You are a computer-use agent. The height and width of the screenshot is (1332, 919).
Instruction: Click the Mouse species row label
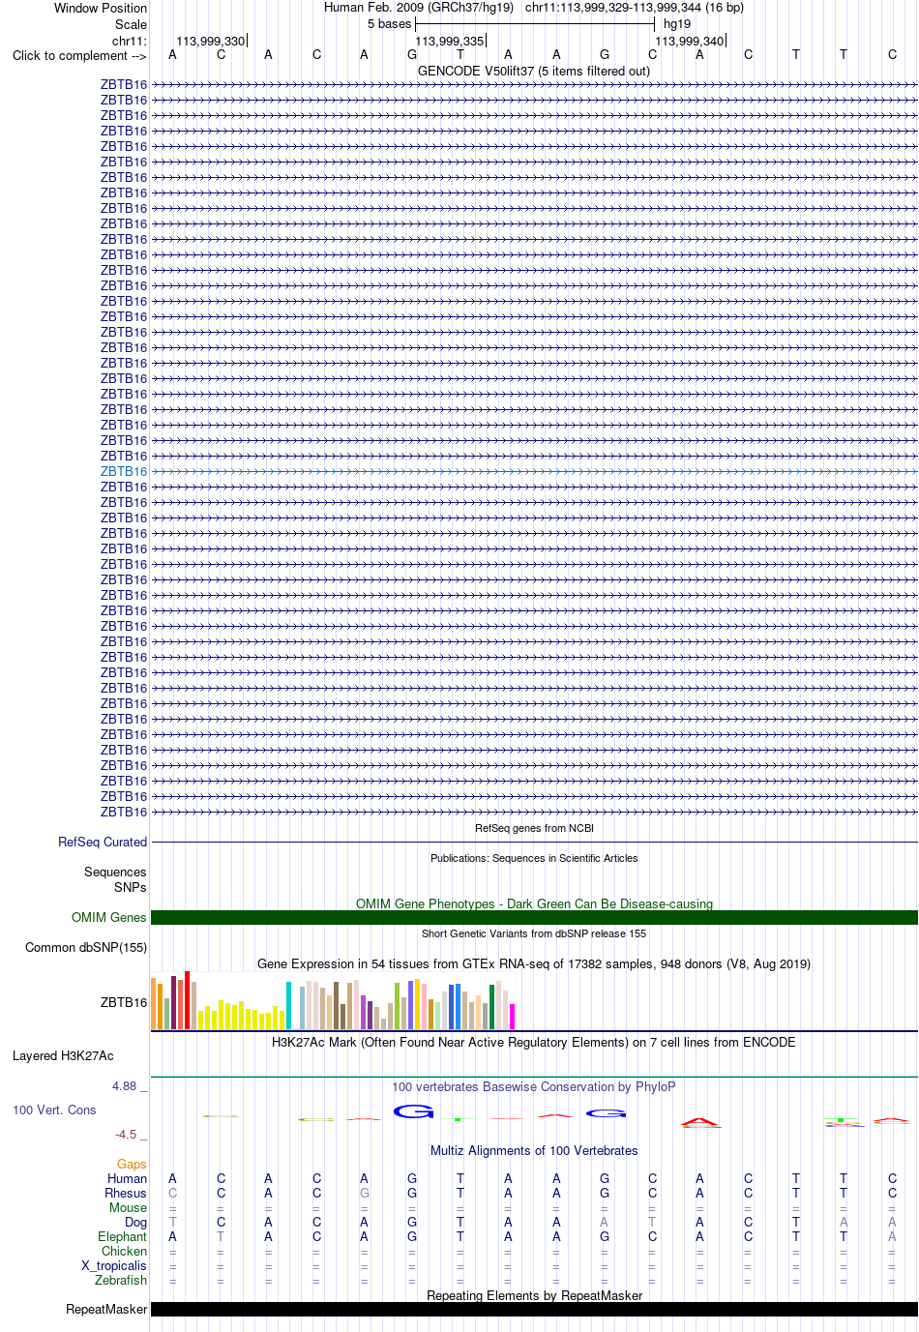(x=129, y=1208)
